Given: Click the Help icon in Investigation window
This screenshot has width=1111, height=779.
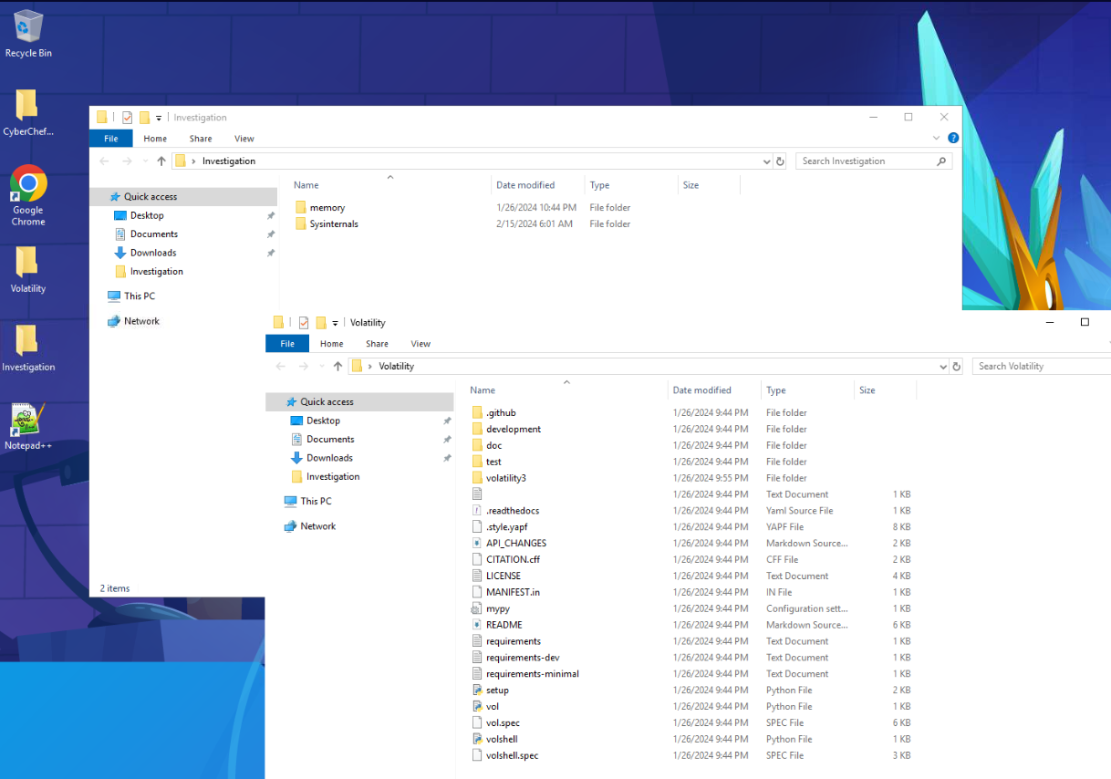Looking at the screenshot, I should coord(953,139).
